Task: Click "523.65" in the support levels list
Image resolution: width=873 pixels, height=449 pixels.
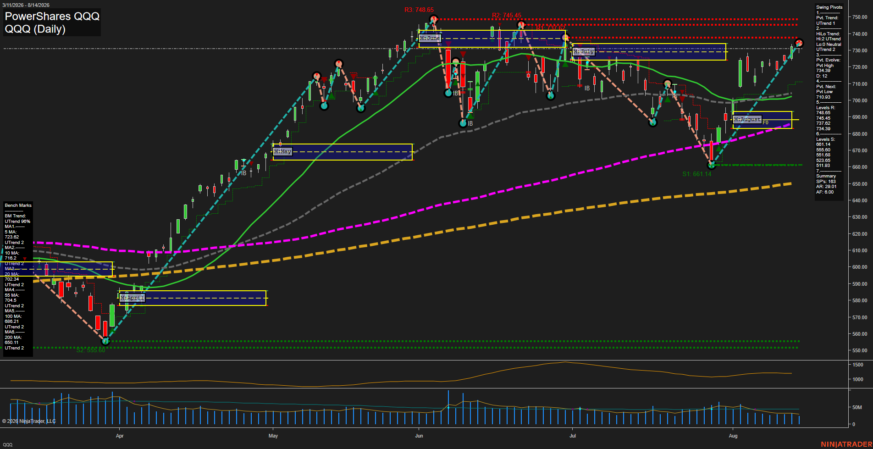Action: point(823,161)
